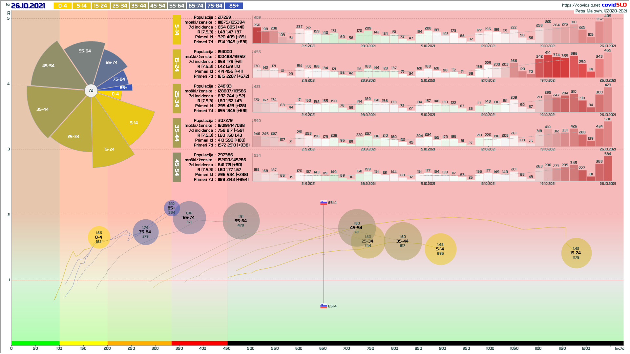Viewport: 630px width, 354px height.
Task: Click the 0-4 yellow bubble
Action: [x=99, y=237]
